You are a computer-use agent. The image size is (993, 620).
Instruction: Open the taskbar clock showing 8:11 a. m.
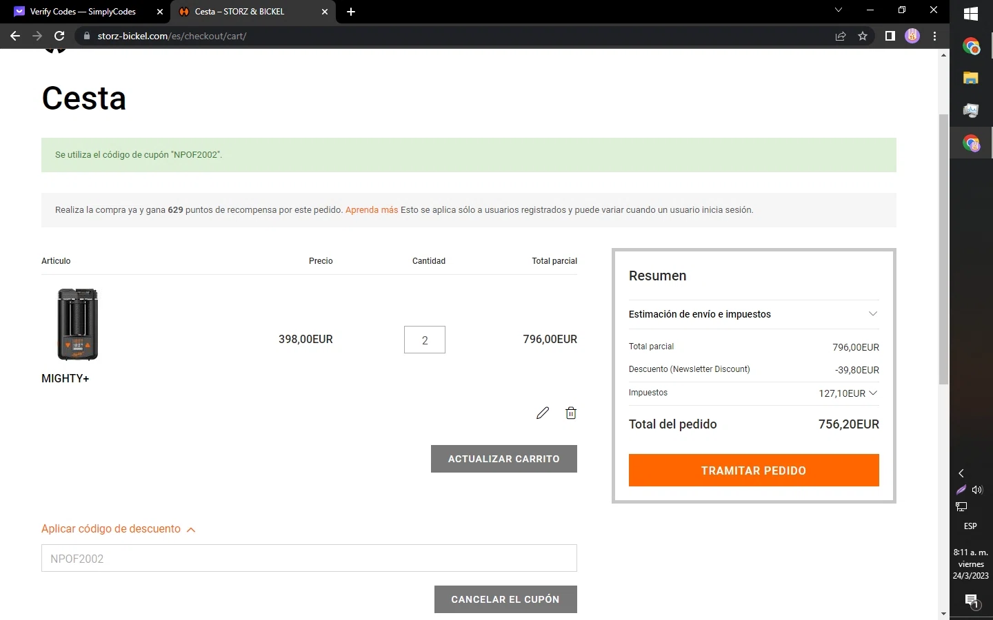(x=971, y=564)
